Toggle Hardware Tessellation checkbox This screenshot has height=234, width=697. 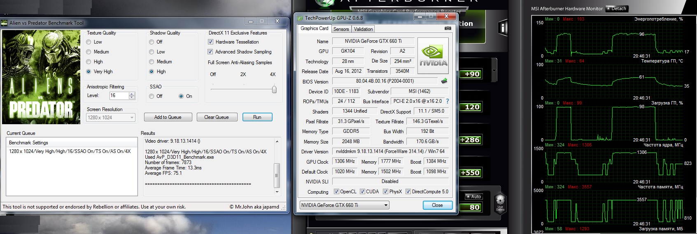(x=210, y=42)
